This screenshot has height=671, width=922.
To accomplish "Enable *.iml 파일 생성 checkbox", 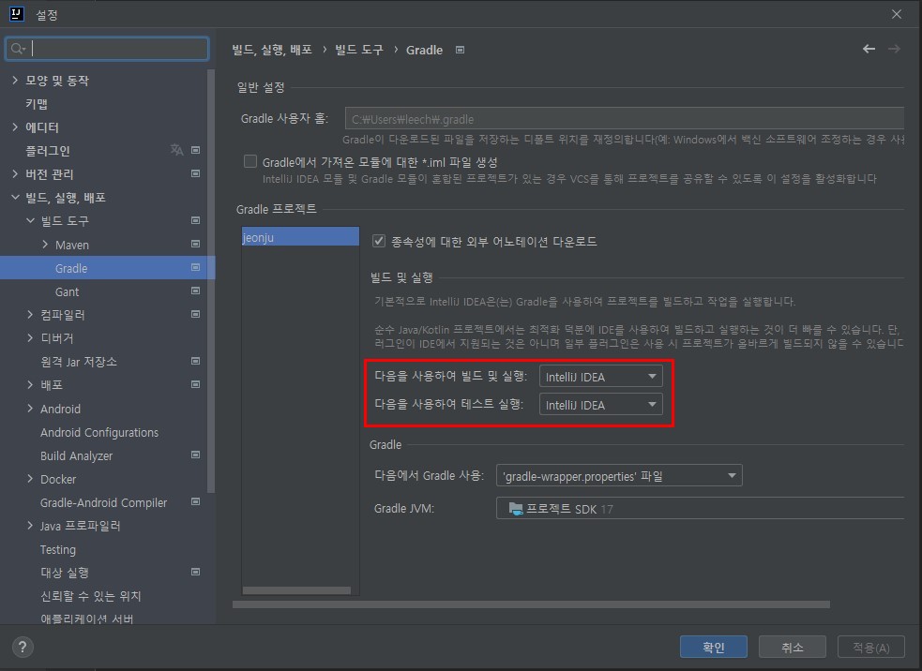I will tap(250, 161).
